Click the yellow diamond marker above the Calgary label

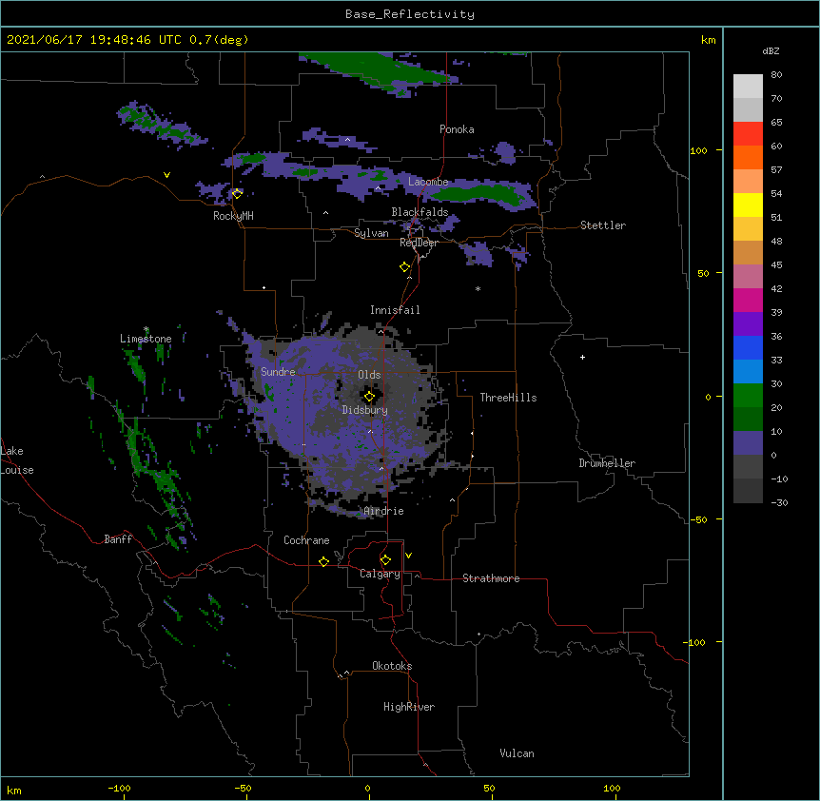(x=385, y=560)
